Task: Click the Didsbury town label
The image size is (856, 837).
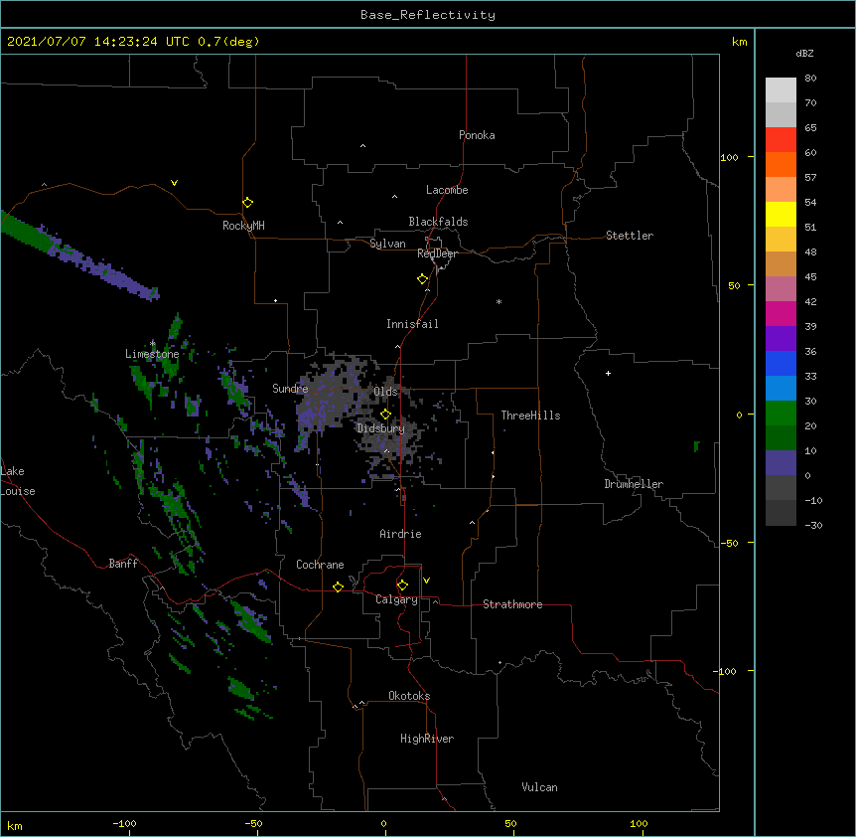Action: coord(381,428)
